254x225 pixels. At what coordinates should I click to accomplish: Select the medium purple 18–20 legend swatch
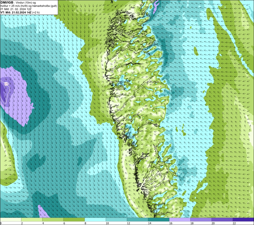coord(201,219)
